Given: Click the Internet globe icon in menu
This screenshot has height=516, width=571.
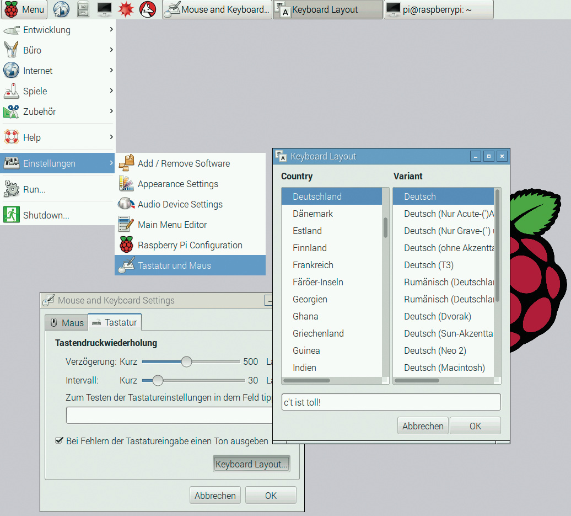Looking at the screenshot, I should tap(11, 70).
